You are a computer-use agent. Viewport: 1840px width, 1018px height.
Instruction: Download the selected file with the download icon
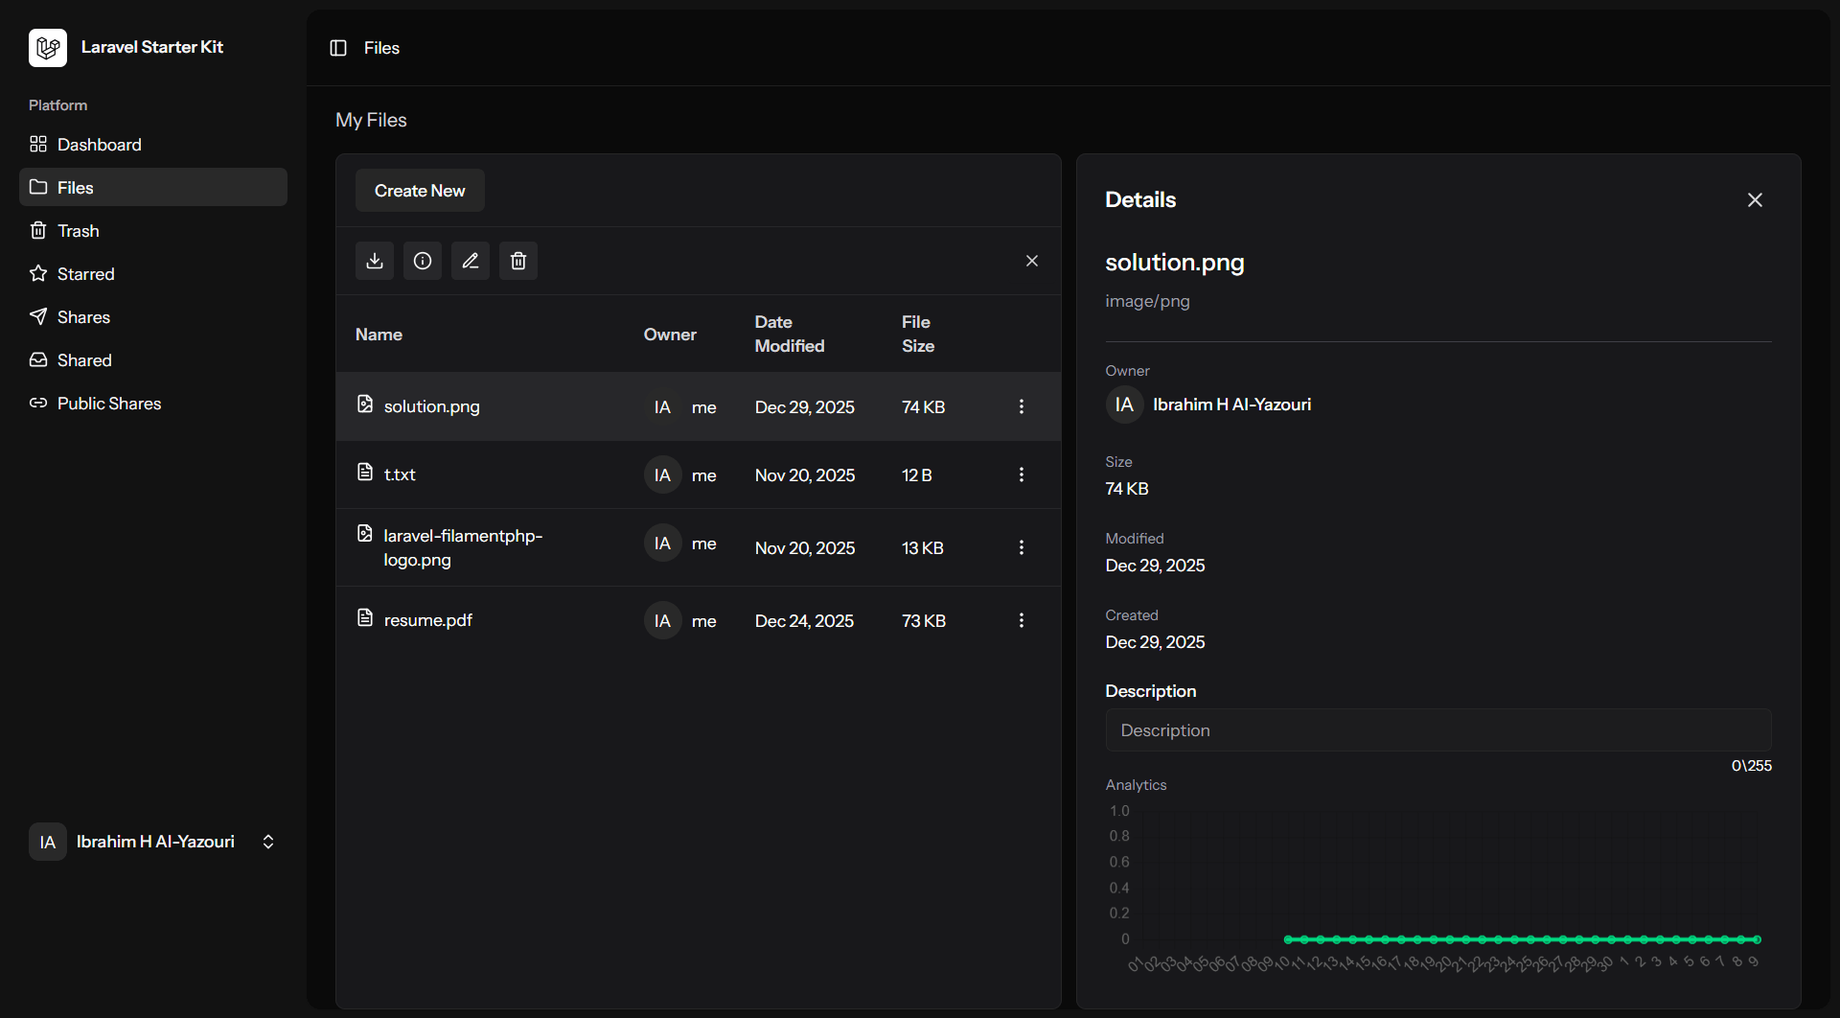click(x=375, y=261)
